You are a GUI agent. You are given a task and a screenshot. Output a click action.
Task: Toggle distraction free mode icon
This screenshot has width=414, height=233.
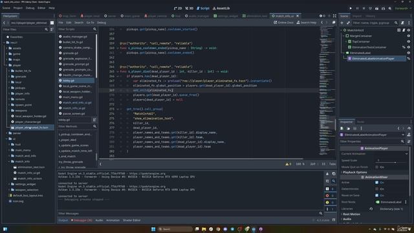tap(334, 16)
